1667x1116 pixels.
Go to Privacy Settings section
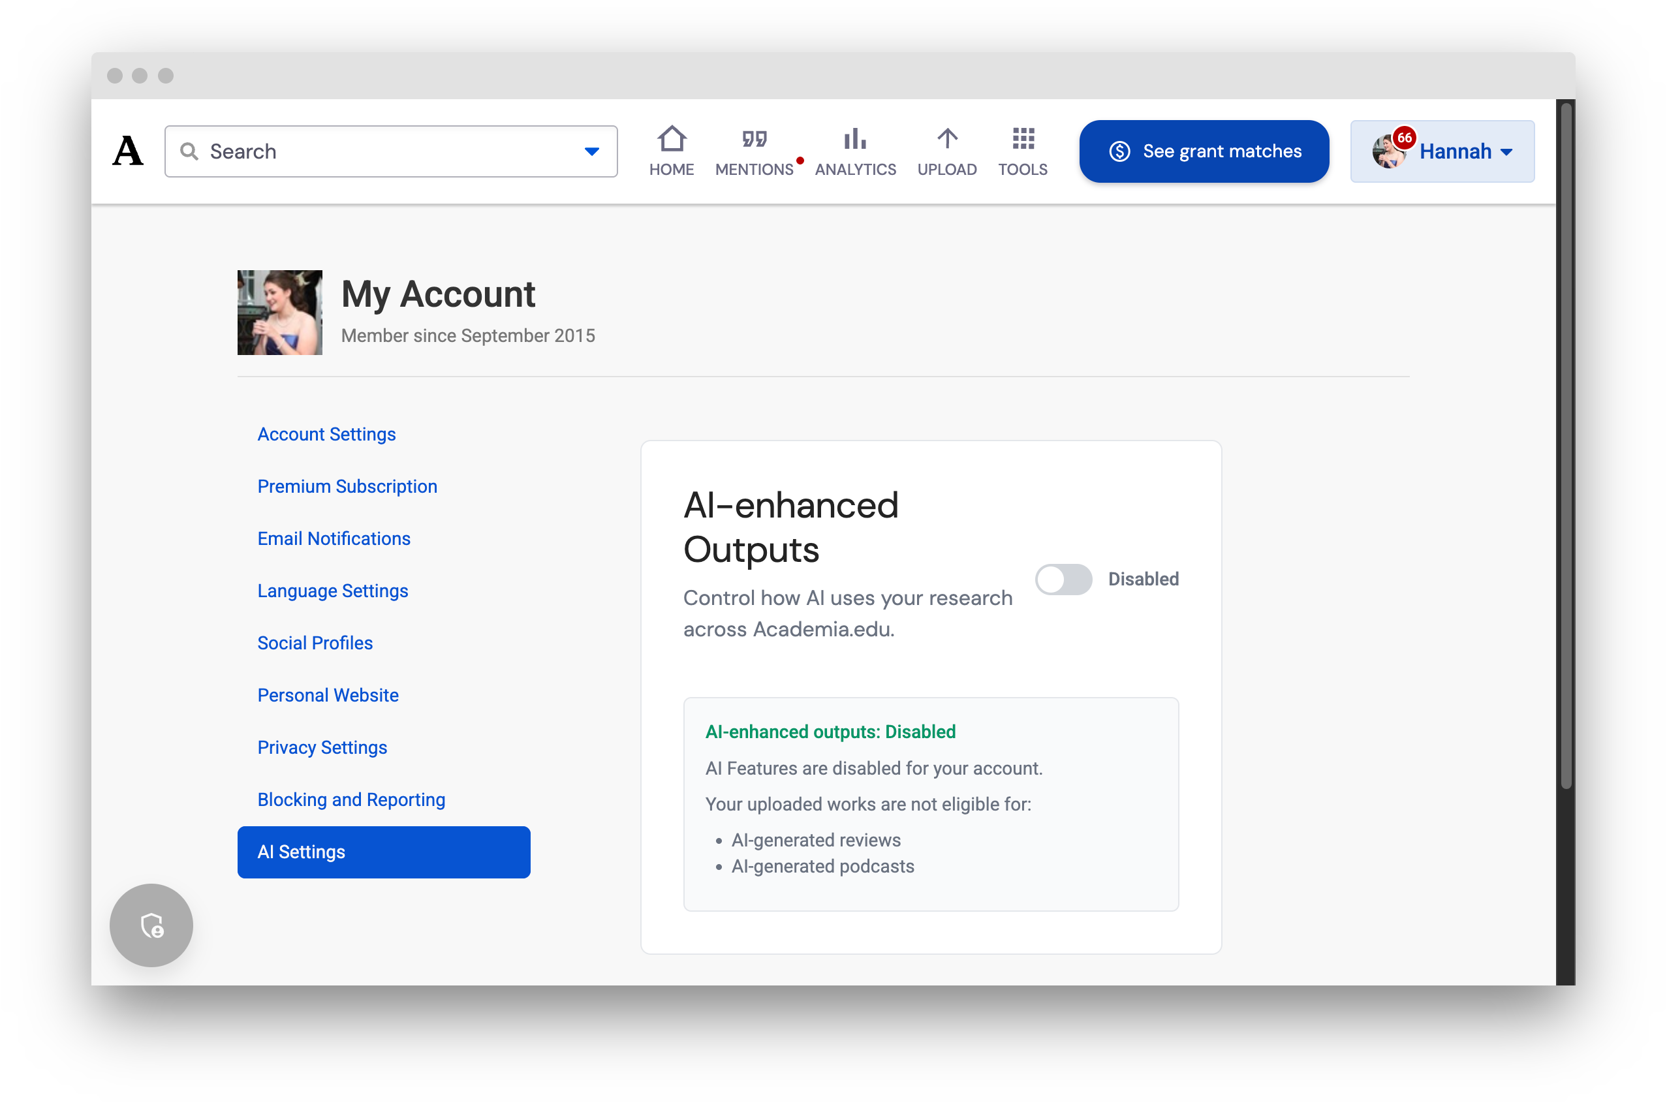[x=322, y=747]
